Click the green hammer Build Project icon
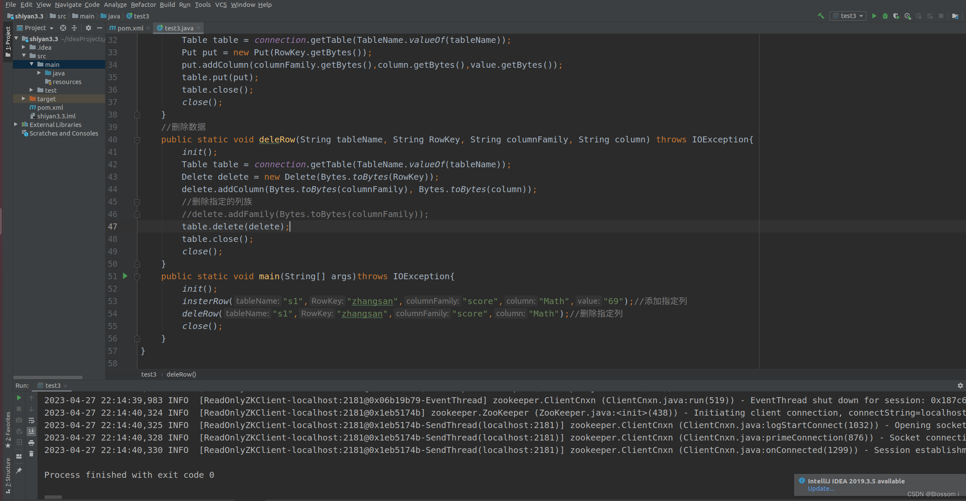966x501 pixels. point(821,16)
